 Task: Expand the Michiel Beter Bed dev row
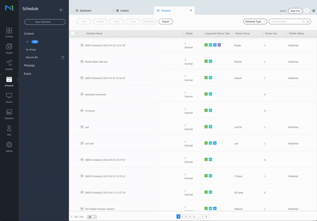82,61
